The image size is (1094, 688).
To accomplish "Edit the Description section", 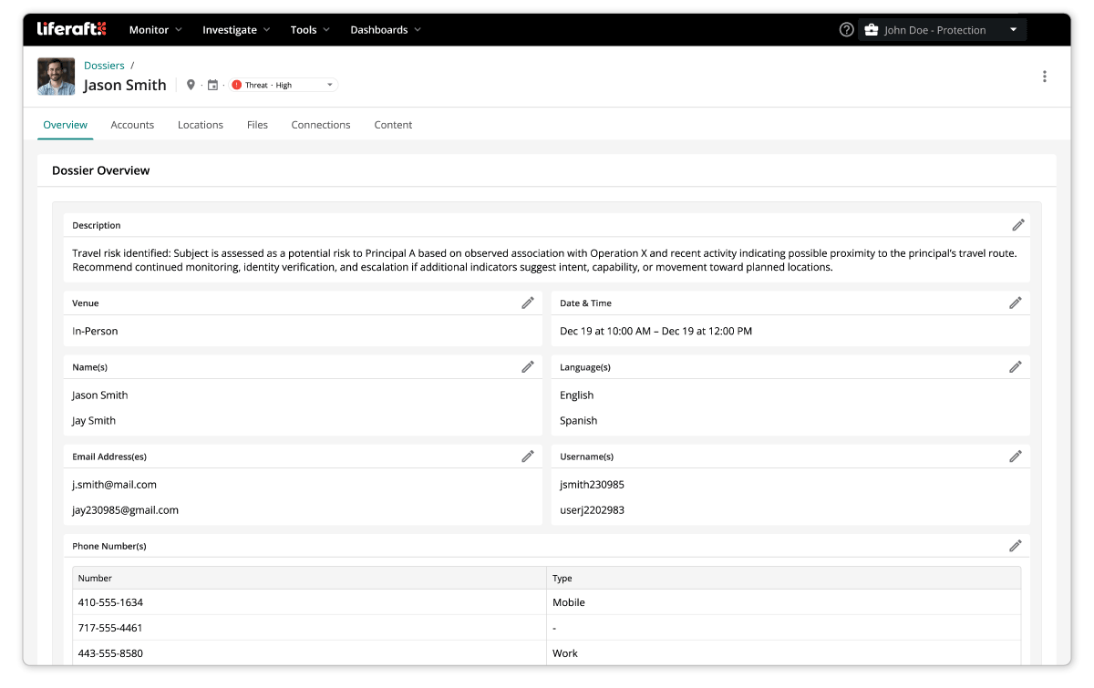I will click(x=1017, y=225).
